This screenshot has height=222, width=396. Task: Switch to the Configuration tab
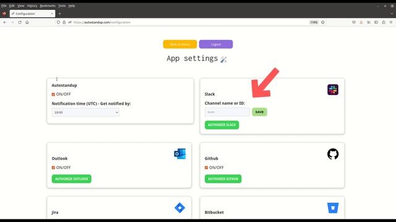(x=32, y=14)
